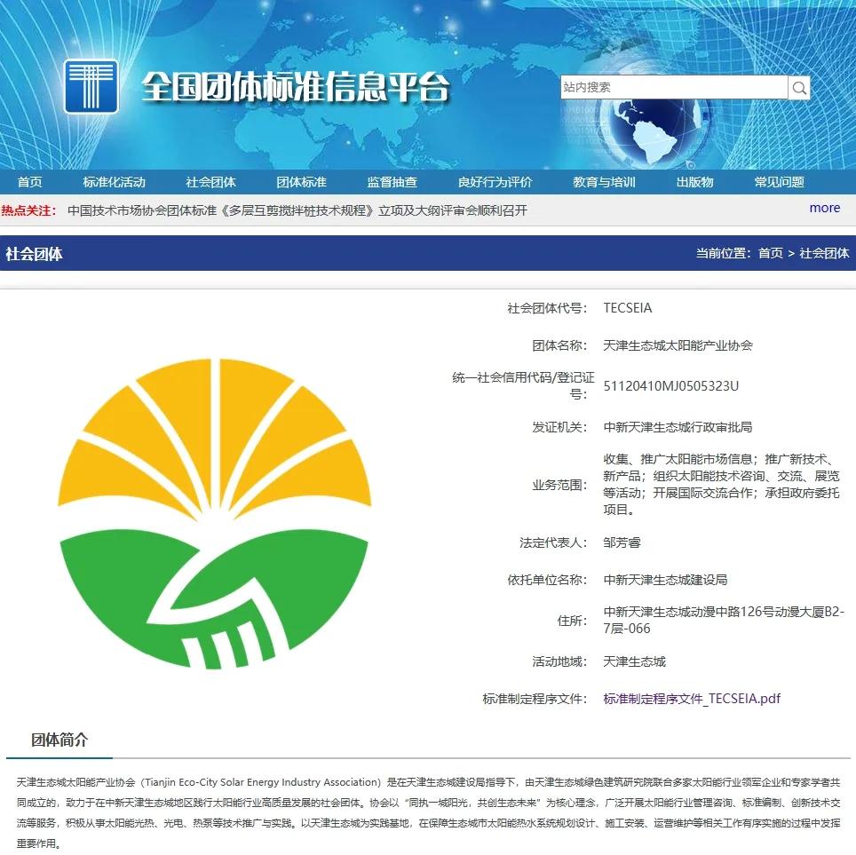Image resolution: width=856 pixels, height=855 pixels.
Task: Select the 出版物 menu item
Action: pos(694,182)
